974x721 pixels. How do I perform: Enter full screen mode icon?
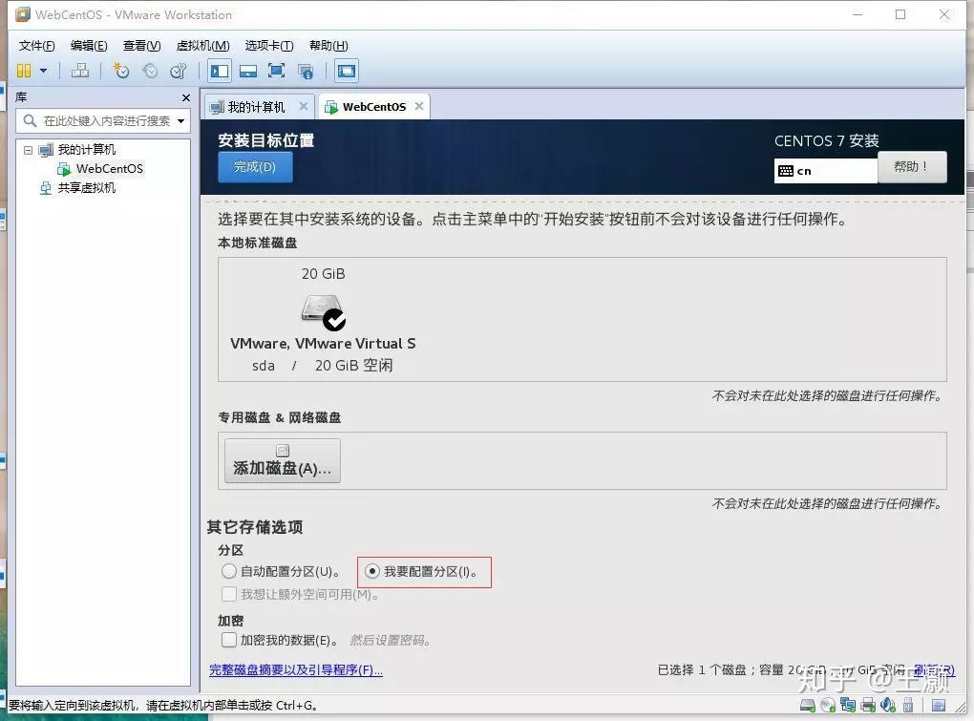pos(276,71)
